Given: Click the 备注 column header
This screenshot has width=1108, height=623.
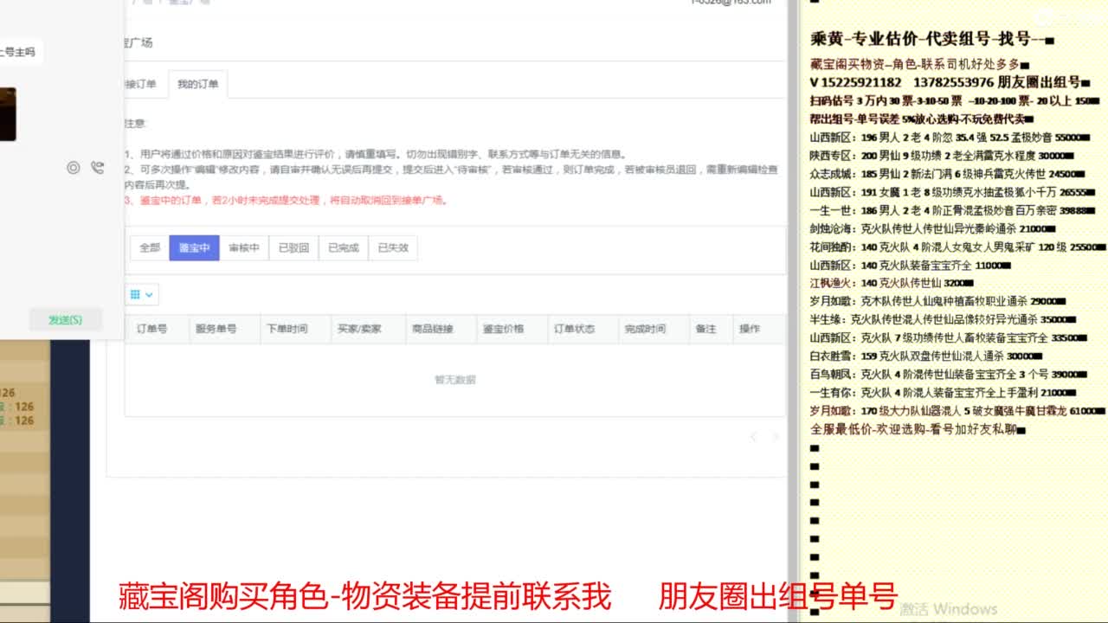Looking at the screenshot, I should 705,329.
